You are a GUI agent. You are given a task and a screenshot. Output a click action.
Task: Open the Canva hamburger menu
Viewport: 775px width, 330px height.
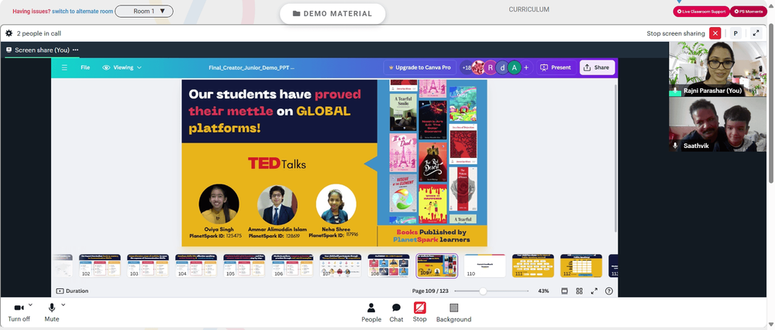pyautogui.click(x=64, y=67)
